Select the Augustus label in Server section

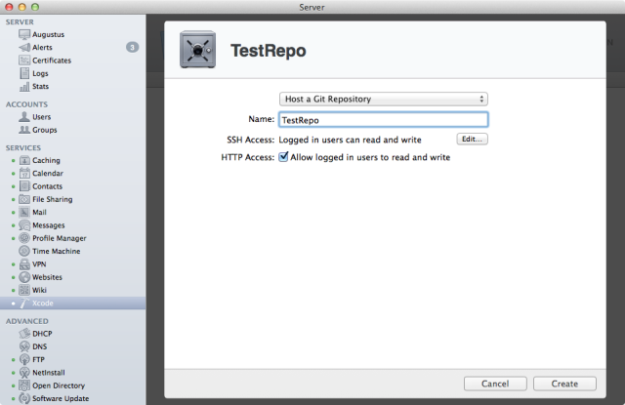pyautogui.click(x=48, y=35)
